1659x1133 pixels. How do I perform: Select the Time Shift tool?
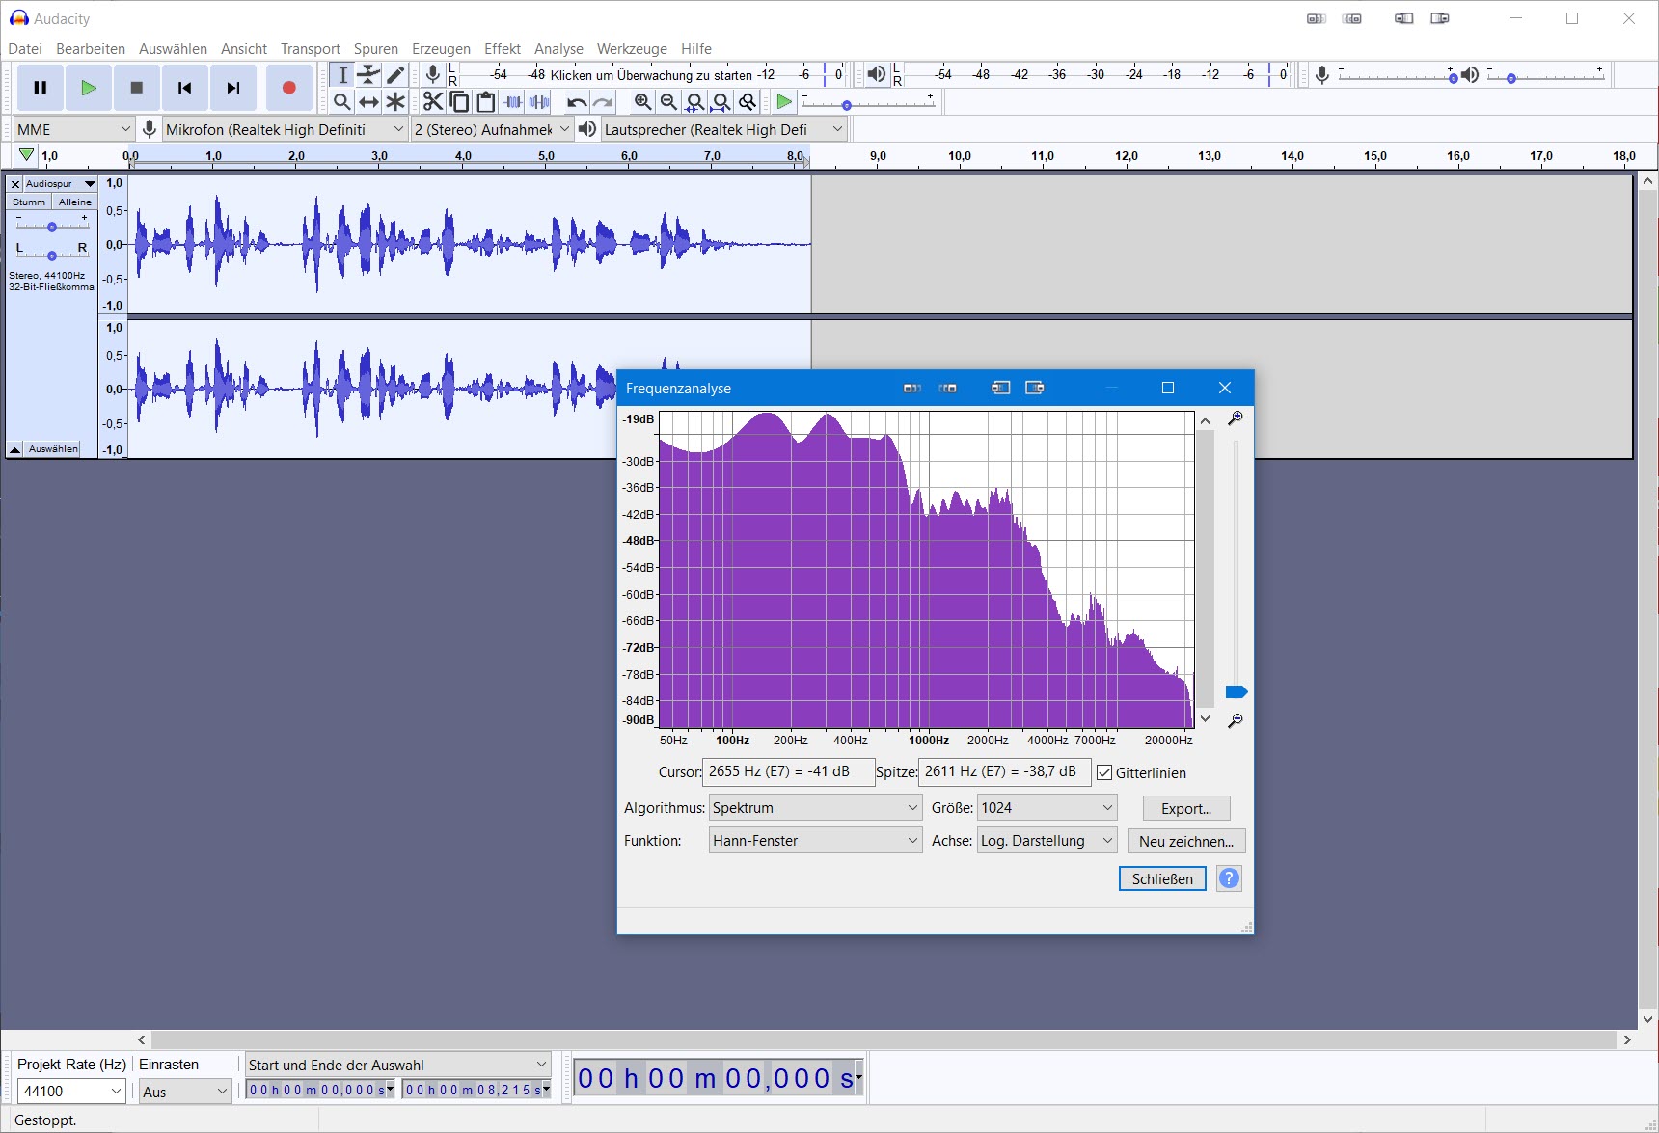coord(368,101)
